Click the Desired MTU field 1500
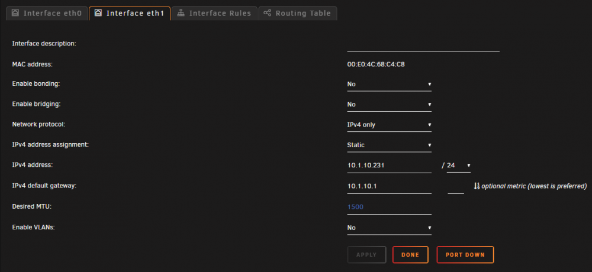This screenshot has height=272, width=592. point(390,207)
